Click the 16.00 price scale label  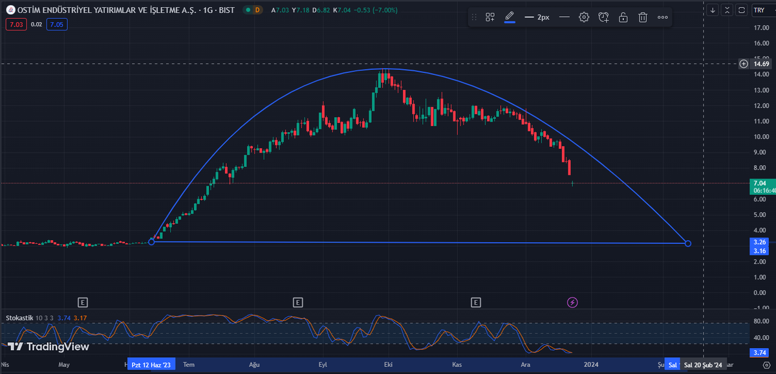(761, 43)
